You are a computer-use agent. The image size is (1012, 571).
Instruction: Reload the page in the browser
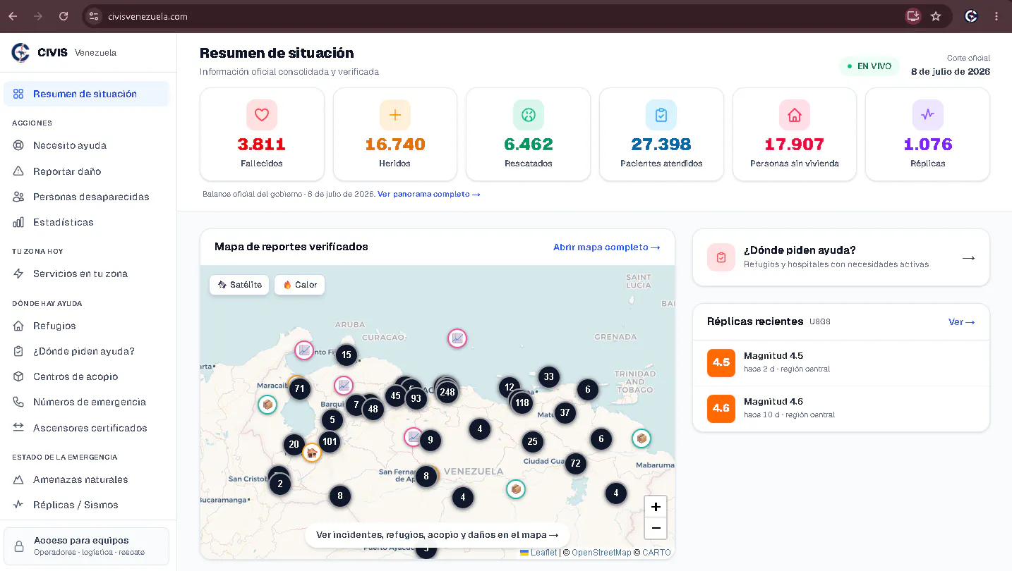click(64, 16)
